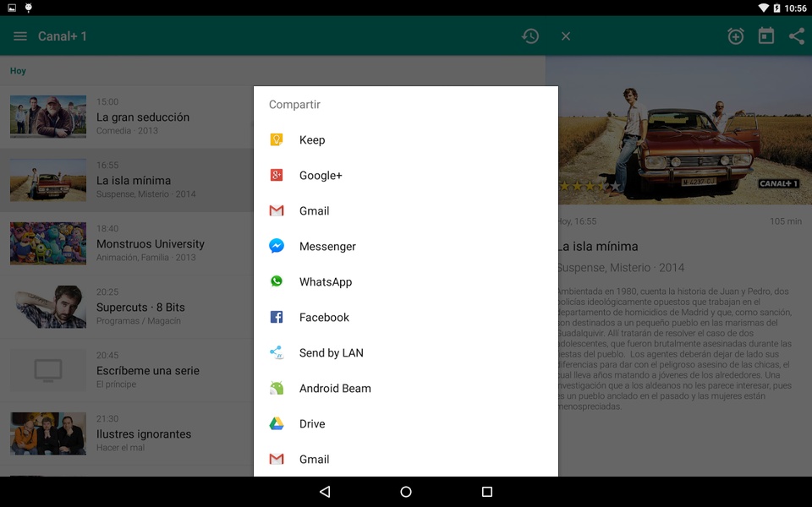Share through Messenger
This screenshot has width=812, height=507.
point(405,246)
